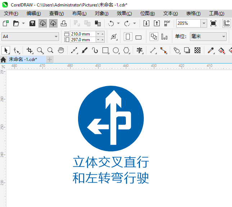This screenshot has width=232, height=207.
Task: Click the Undo arrow icon
Action: [111, 23]
